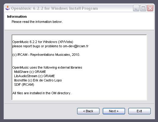Click the om-dev@ircam.fr email address text
The height and width of the screenshot is (122, 158).
[76, 46]
